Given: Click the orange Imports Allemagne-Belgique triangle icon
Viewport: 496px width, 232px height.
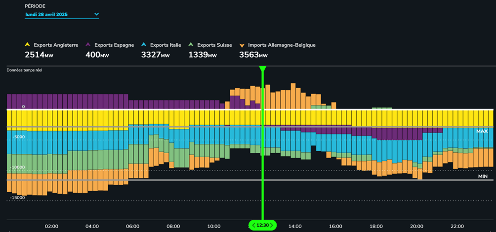Looking at the screenshot, I should click(x=242, y=45).
